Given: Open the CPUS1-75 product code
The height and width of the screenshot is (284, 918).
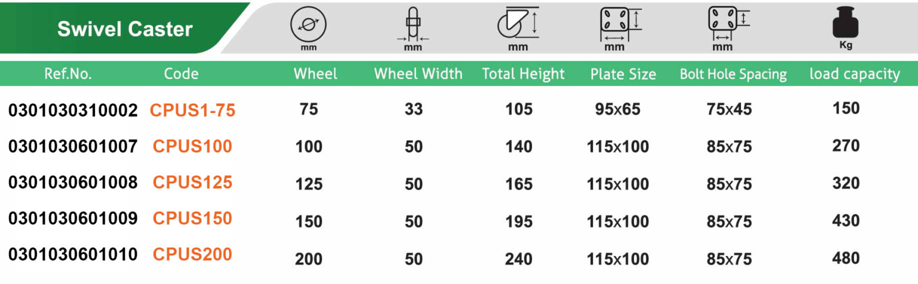Looking at the screenshot, I should pyautogui.click(x=192, y=110).
